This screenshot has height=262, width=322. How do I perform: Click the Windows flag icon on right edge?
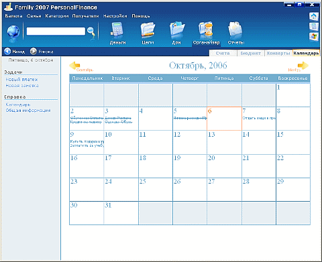[x=314, y=36]
